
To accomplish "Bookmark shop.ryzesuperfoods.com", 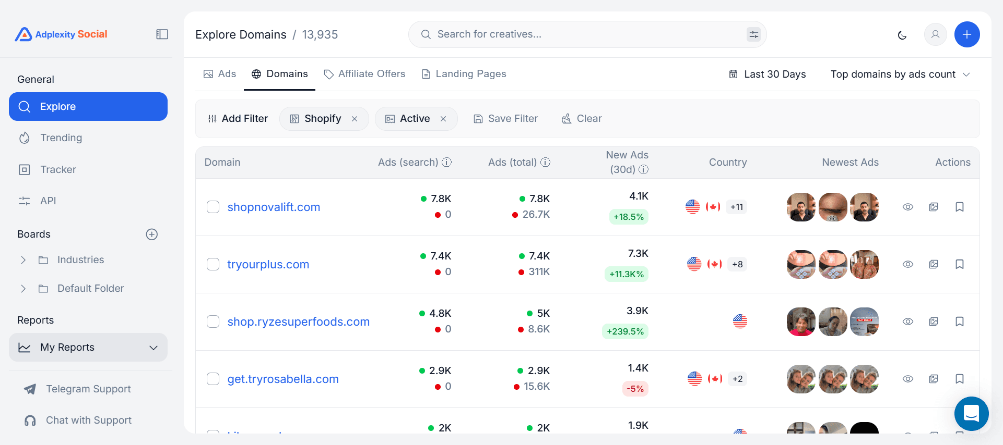I will tap(960, 322).
